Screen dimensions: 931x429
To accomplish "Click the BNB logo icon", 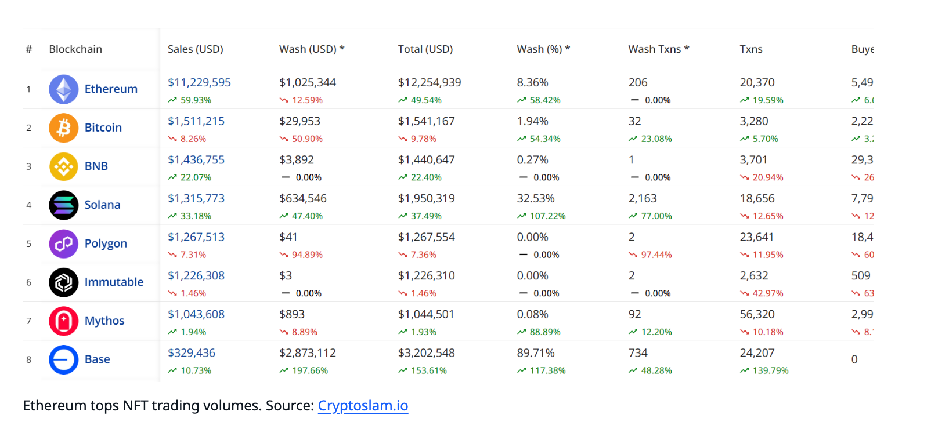I will (x=64, y=166).
